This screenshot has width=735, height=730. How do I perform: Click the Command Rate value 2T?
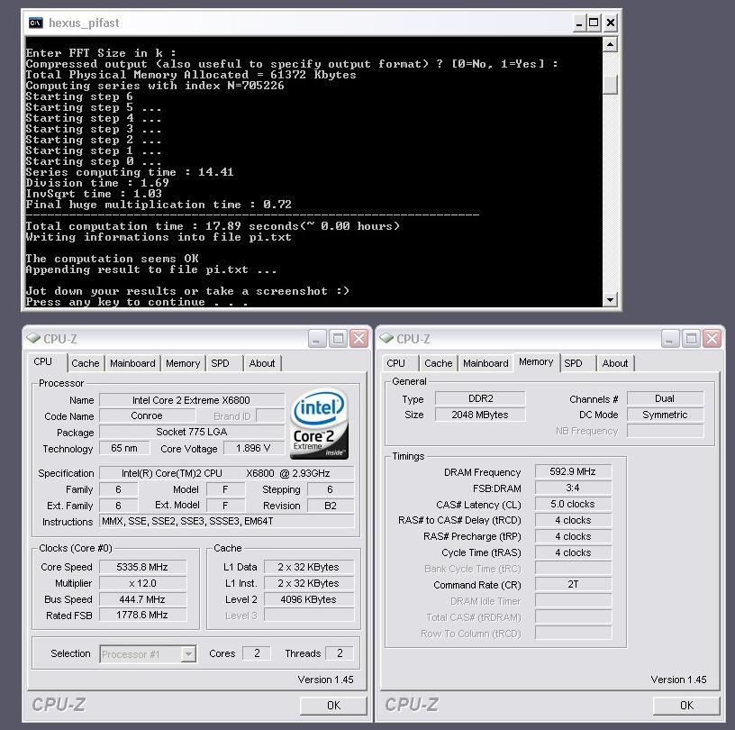coord(573,584)
